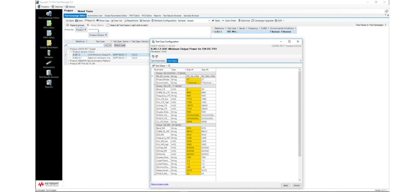Viewport: 410px width, 192px height.
Task: Click the undo arrow in Test Case Configuration
Action: [153, 56]
